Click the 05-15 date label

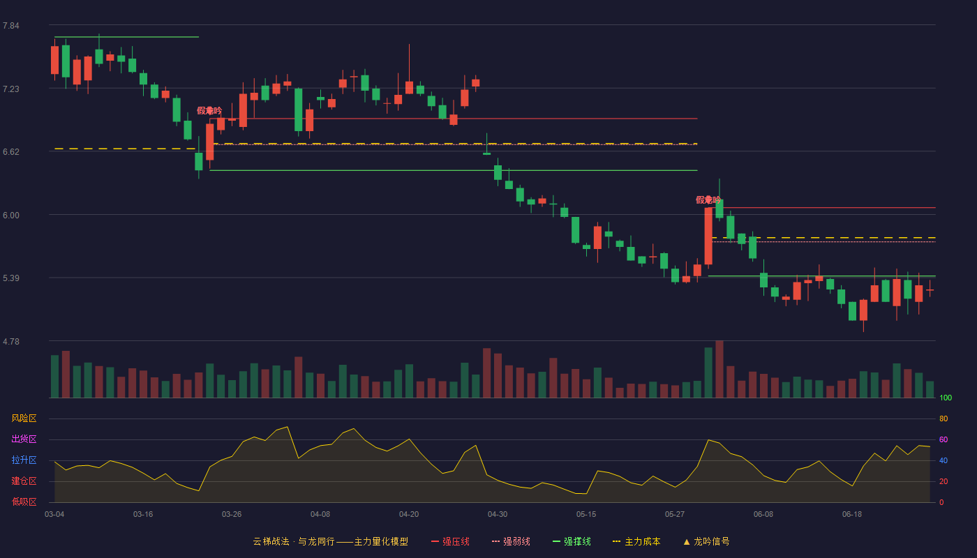point(586,514)
